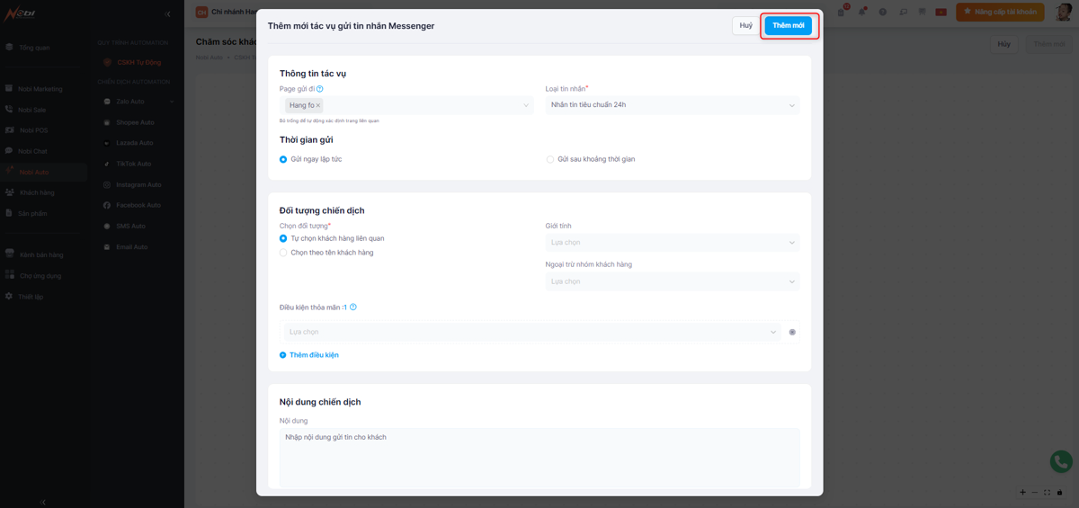Remove the Hang fo page tag

point(318,106)
